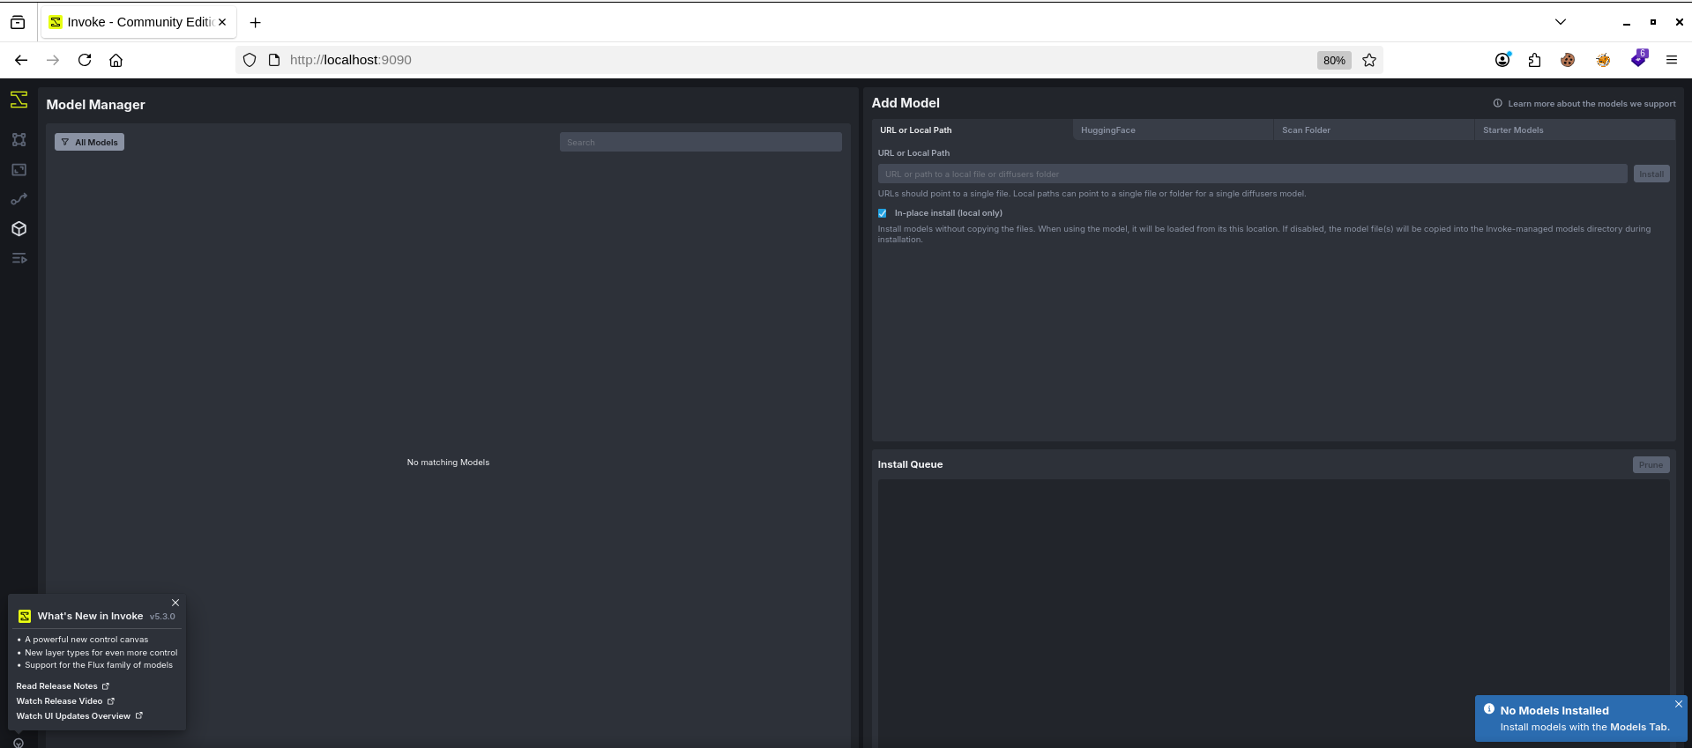This screenshot has width=1692, height=748.
Task: Click the Prune button in Install Queue
Action: click(1651, 465)
